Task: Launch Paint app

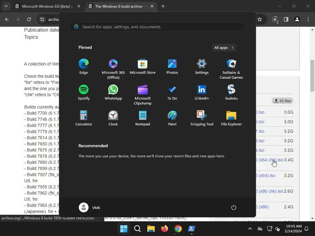Action: point(172,118)
